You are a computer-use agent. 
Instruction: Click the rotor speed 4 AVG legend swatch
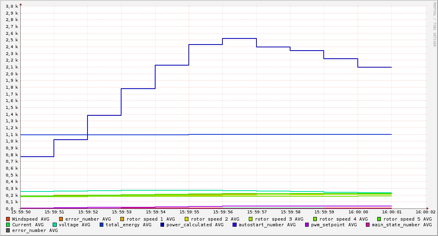click(x=315, y=219)
